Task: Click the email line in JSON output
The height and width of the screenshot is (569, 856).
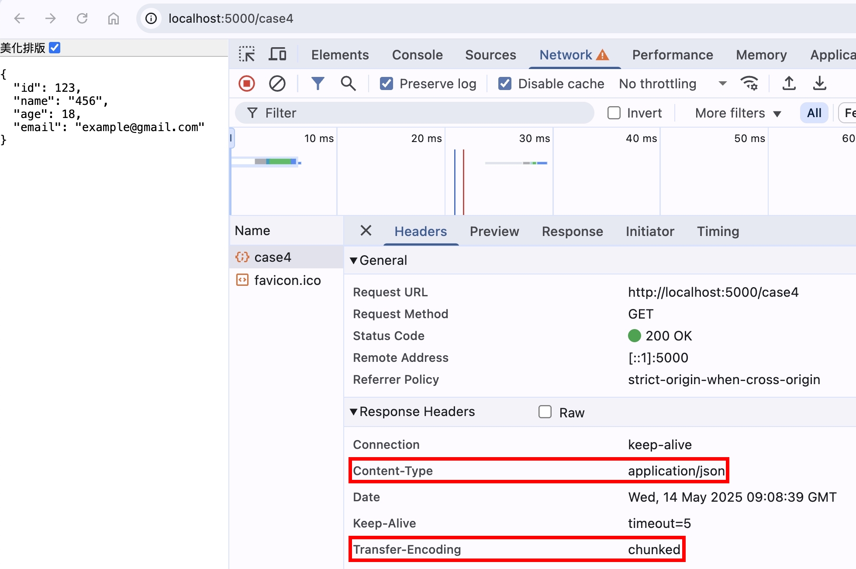Action: tap(109, 127)
